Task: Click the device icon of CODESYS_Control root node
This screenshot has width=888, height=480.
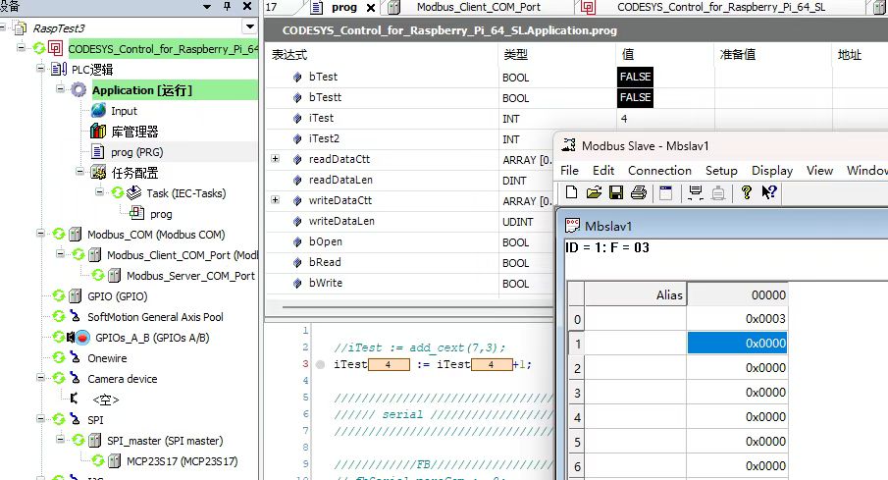Action: (56, 48)
